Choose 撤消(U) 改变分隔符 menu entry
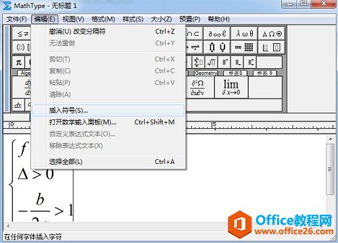 [109, 31]
